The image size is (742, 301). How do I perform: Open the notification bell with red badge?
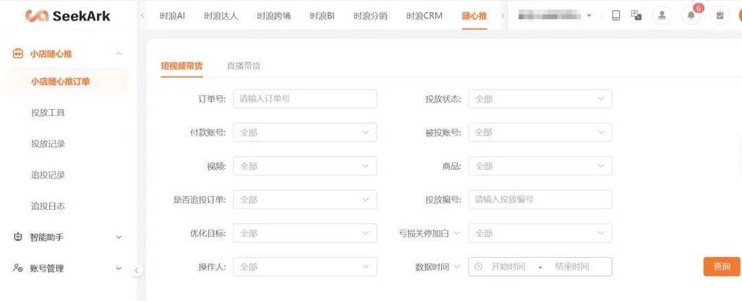[692, 16]
